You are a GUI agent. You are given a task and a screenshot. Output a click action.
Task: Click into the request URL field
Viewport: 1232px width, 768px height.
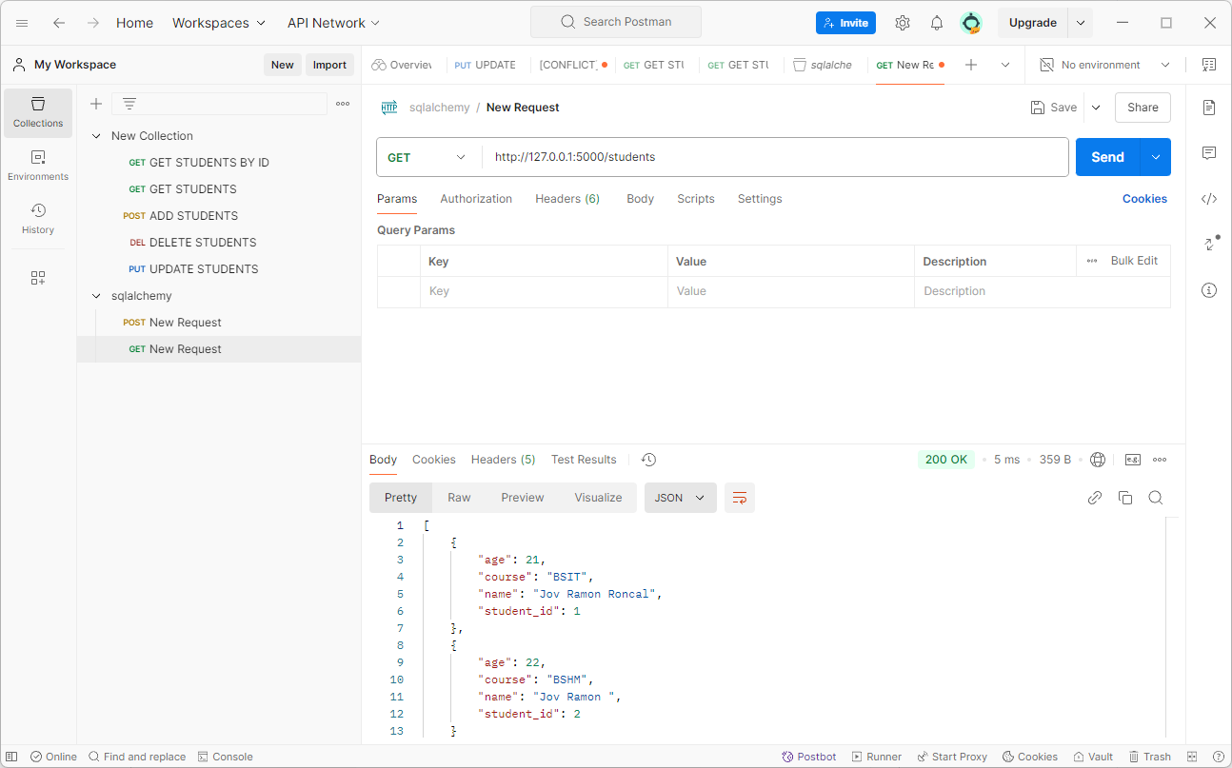click(x=775, y=157)
